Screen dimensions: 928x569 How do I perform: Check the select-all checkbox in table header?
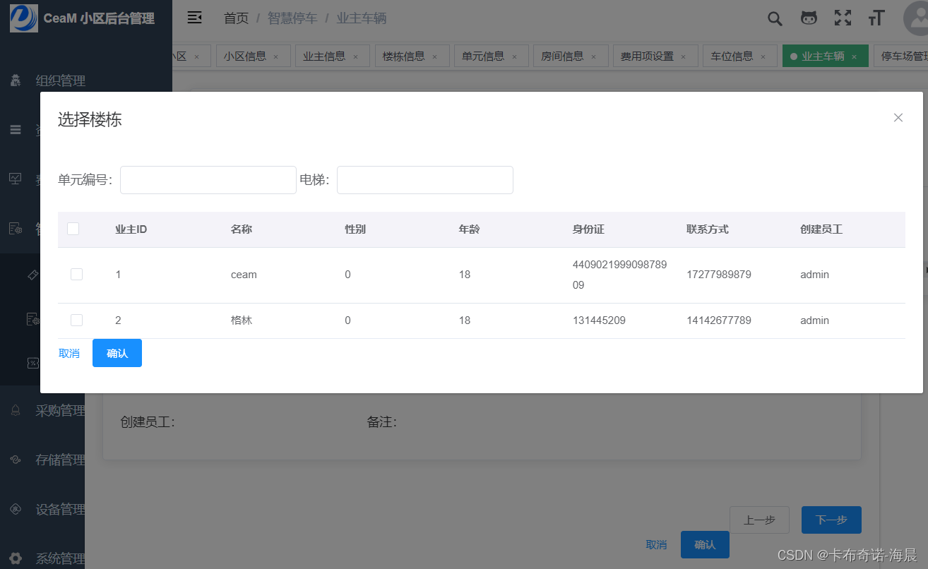pyautogui.click(x=73, y=229)
